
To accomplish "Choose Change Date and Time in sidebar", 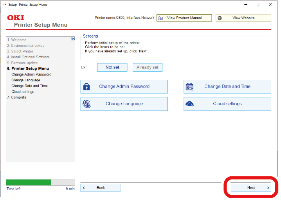I will click(x=30, y=86).
